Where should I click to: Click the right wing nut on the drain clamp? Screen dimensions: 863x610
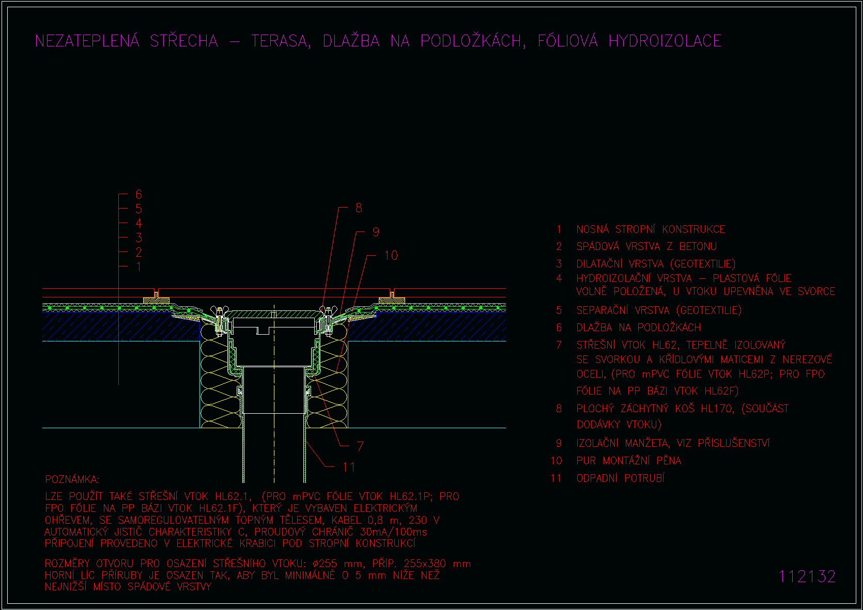(328, 311)
